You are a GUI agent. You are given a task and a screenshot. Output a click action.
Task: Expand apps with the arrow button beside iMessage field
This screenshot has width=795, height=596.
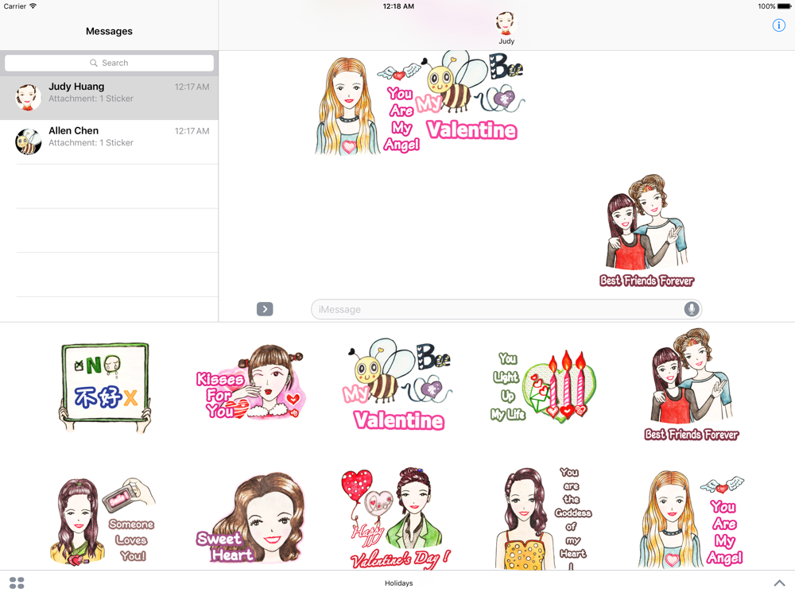point(265,309)
